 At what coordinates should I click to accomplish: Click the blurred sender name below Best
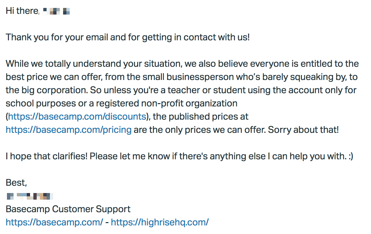[30, 196]
